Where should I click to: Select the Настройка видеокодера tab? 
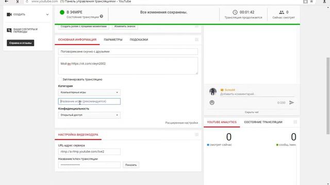tap(78, 135)
